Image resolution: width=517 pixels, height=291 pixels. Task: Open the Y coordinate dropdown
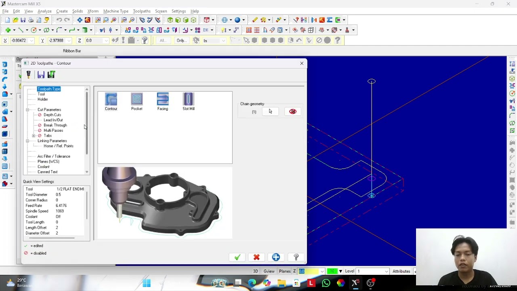(x=70, y=40)
